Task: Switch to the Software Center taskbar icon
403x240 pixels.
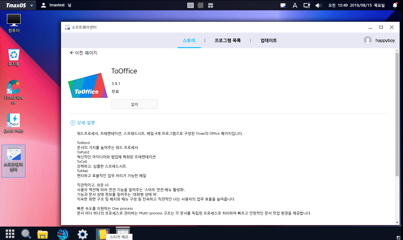Action: point(123,232)
